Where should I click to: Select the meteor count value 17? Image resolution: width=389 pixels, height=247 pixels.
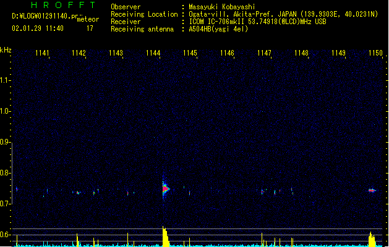coord(90,28)
